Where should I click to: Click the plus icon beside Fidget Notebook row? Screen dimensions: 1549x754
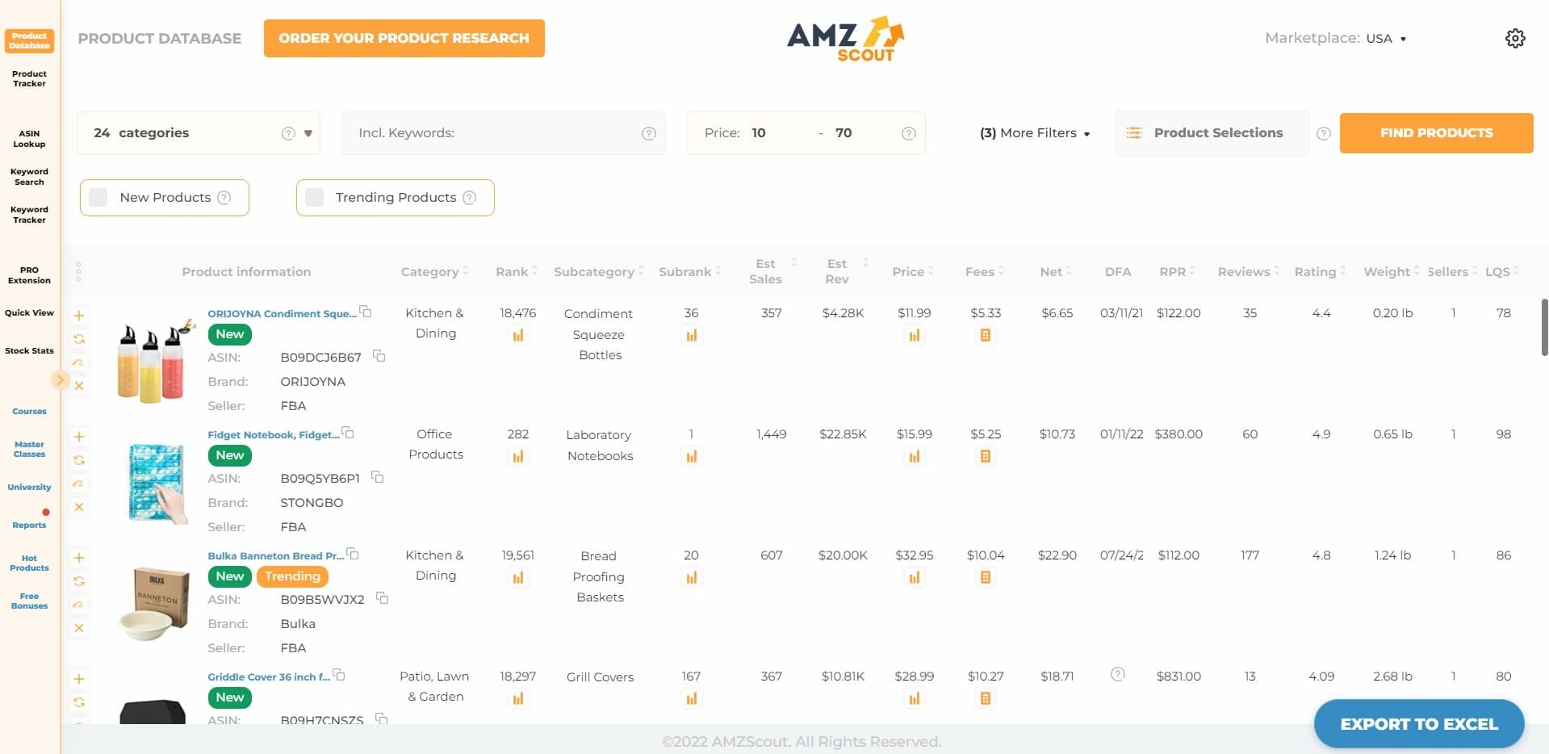(x=79, y=437)
